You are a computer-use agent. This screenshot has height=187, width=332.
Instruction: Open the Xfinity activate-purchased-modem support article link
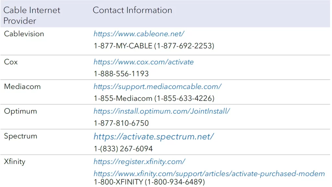coord(209,174)
